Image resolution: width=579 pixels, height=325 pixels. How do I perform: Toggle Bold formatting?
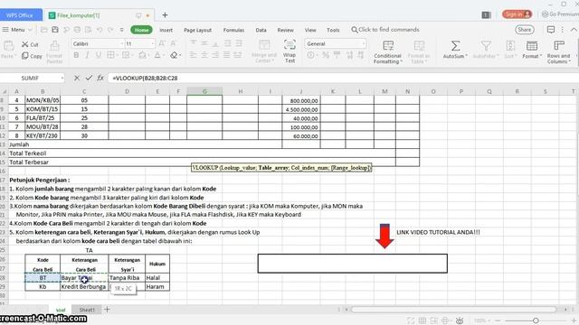pos(76,55)
